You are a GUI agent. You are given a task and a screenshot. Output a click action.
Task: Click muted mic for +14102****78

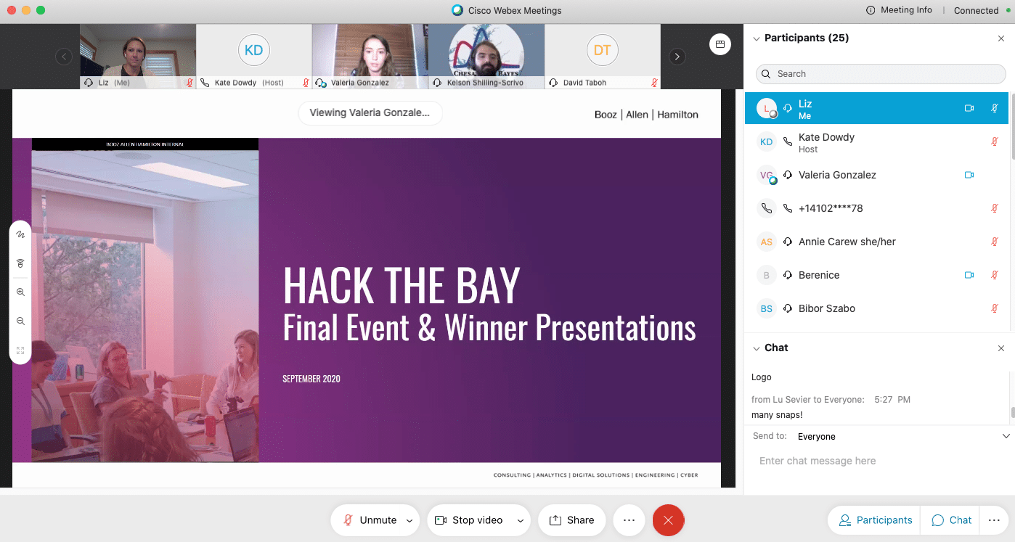995,208
